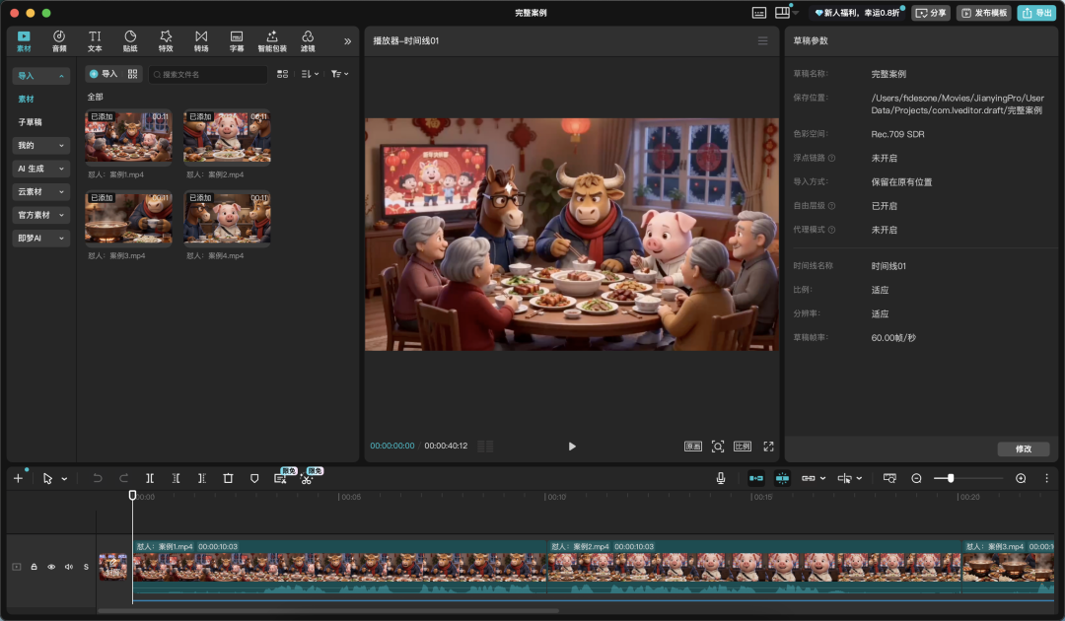
Task: Click the split clip tool icon
Action: tap(150, 478)
